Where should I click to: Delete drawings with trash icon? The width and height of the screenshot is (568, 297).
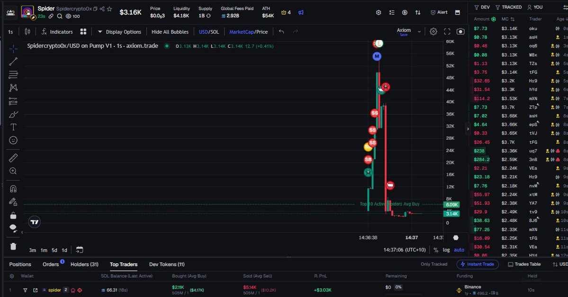(x=13, y=246)
